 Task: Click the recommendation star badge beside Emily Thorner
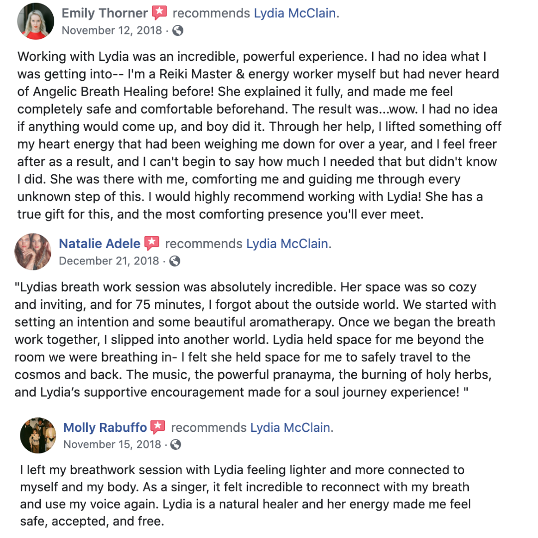coord(159,13)
